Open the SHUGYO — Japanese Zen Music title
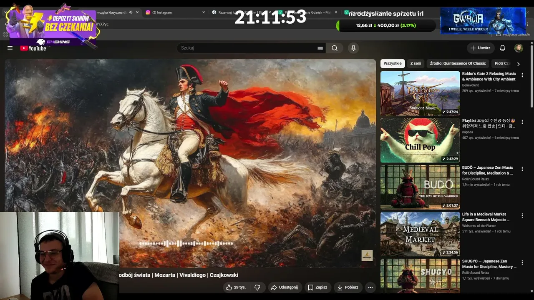The height and width of the screenshot is (300, 534). [489, 264]
